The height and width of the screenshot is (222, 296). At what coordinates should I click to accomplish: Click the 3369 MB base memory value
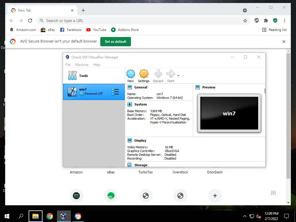pyautogui.click(x=156, y=111)
